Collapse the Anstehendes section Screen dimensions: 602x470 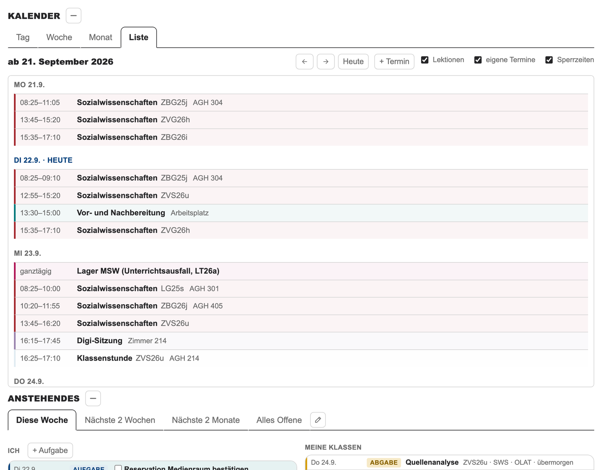[93, 398]
